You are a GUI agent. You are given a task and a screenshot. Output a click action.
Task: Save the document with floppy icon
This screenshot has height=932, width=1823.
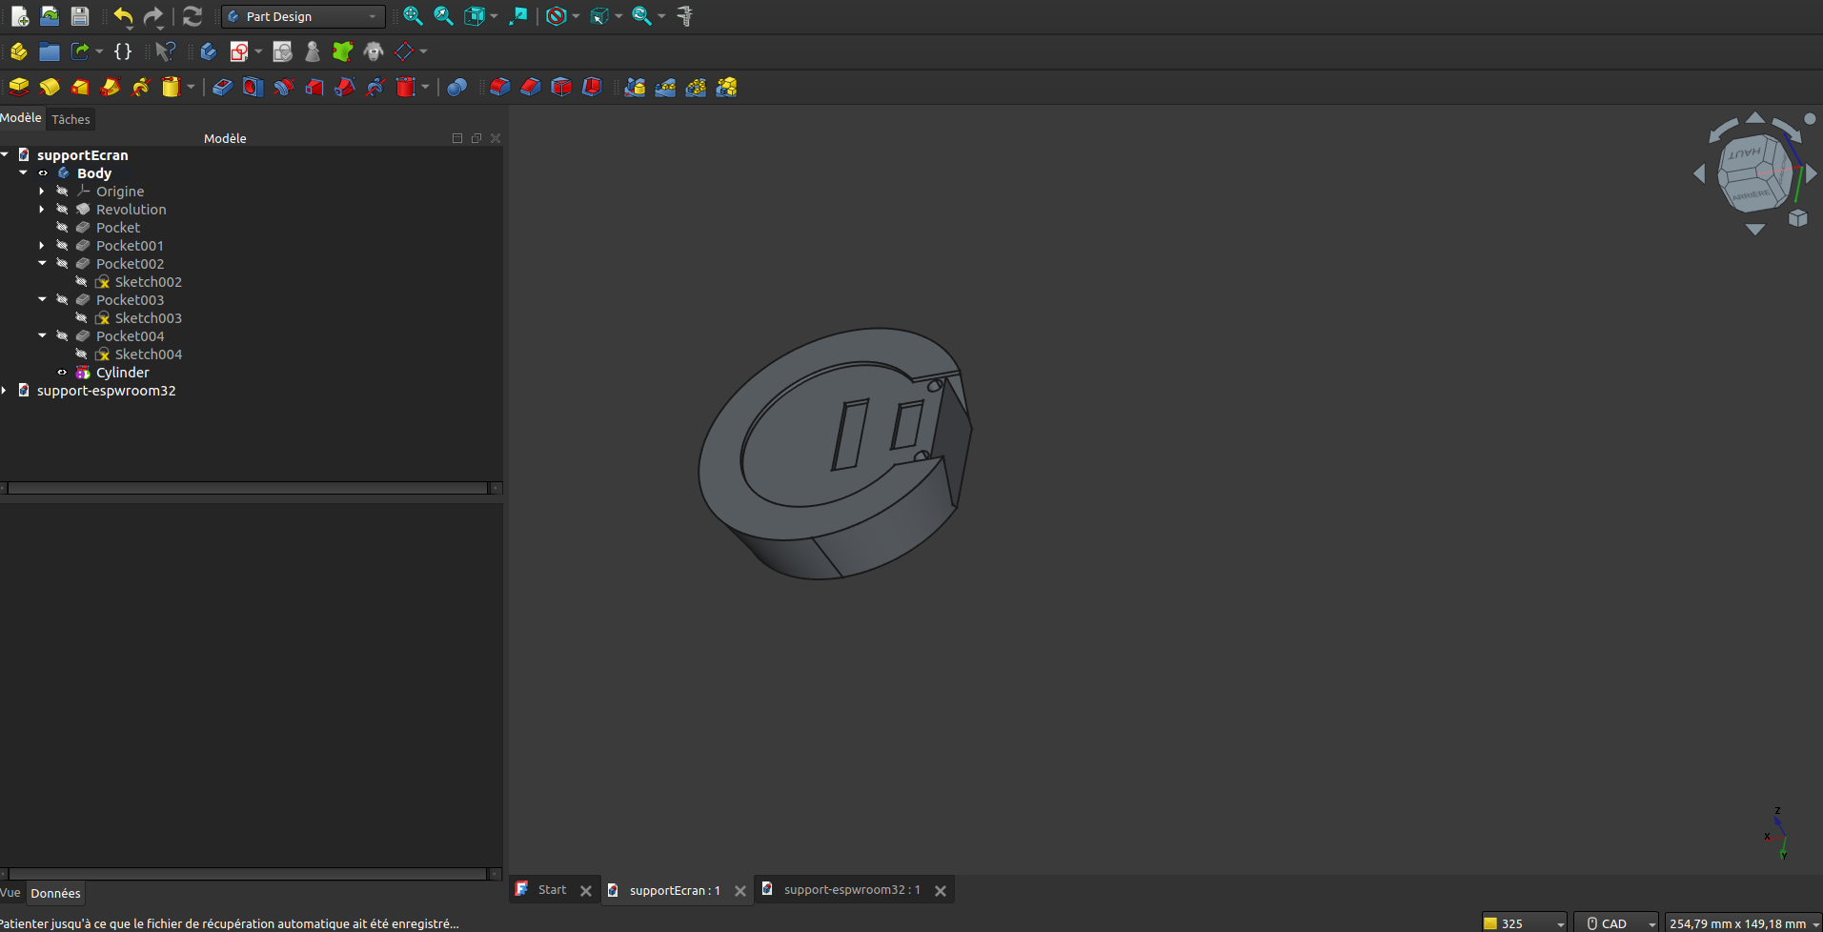[x=80, y=16]
